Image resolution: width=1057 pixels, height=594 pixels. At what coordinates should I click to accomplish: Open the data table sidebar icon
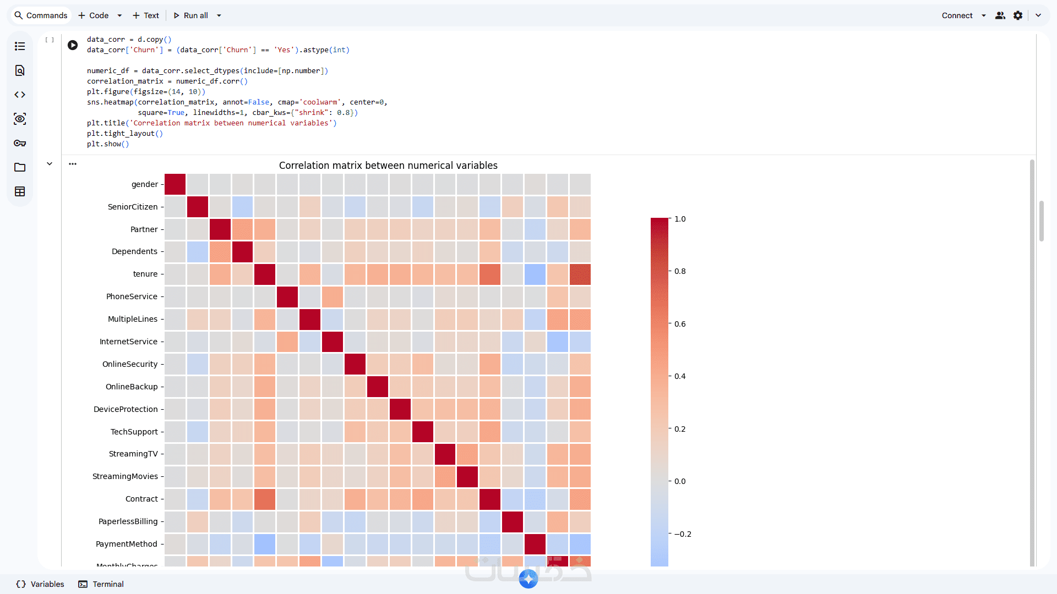[20, 191]
